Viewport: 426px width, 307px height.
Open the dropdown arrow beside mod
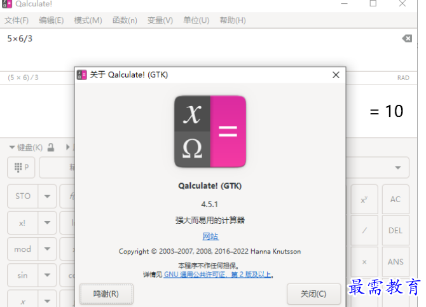[47, 249]
